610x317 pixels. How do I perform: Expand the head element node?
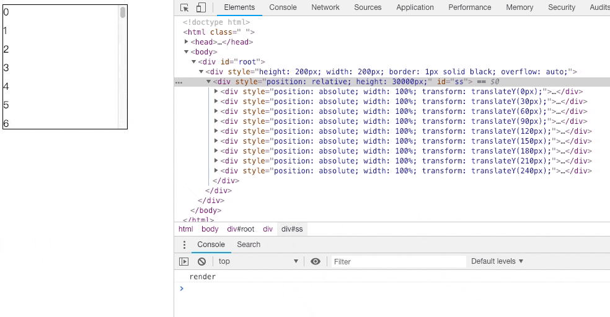point(187,41)
